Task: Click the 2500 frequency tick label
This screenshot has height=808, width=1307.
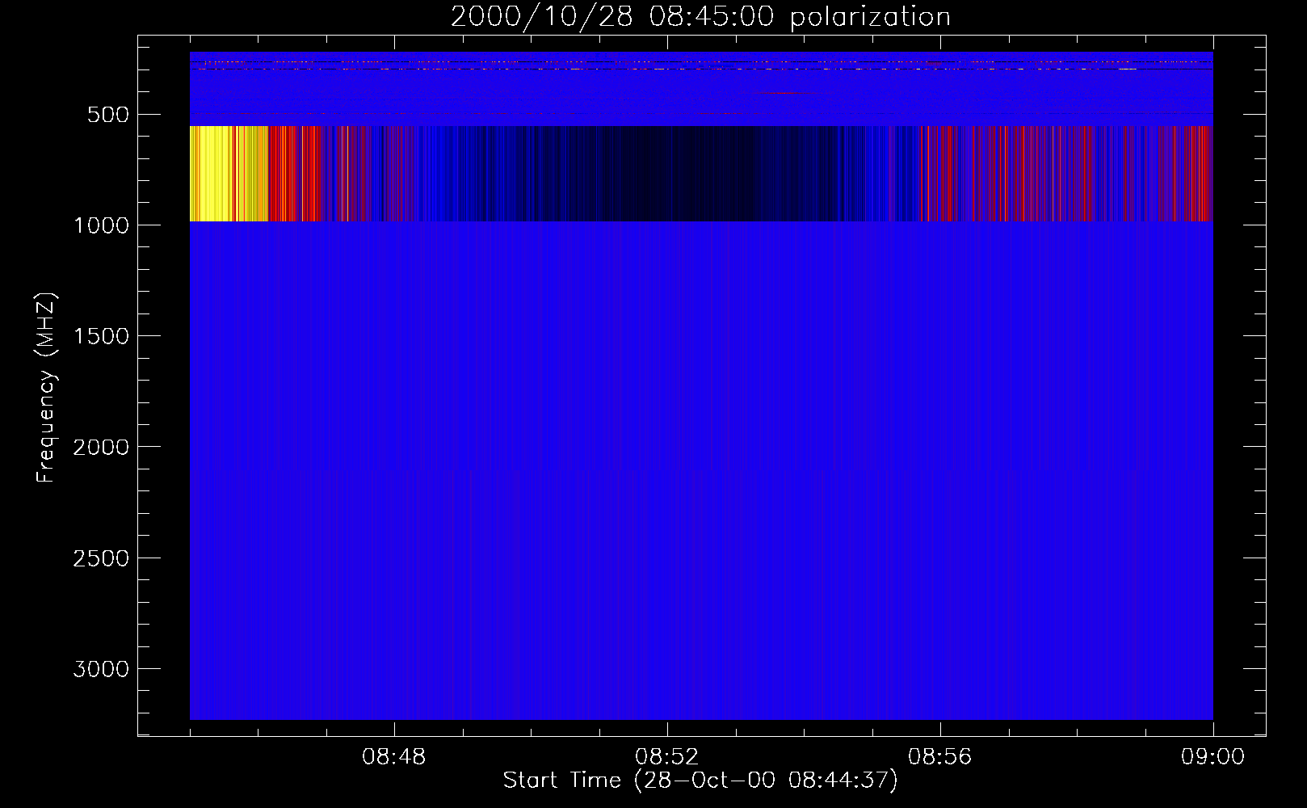Action: pos(101,558)
